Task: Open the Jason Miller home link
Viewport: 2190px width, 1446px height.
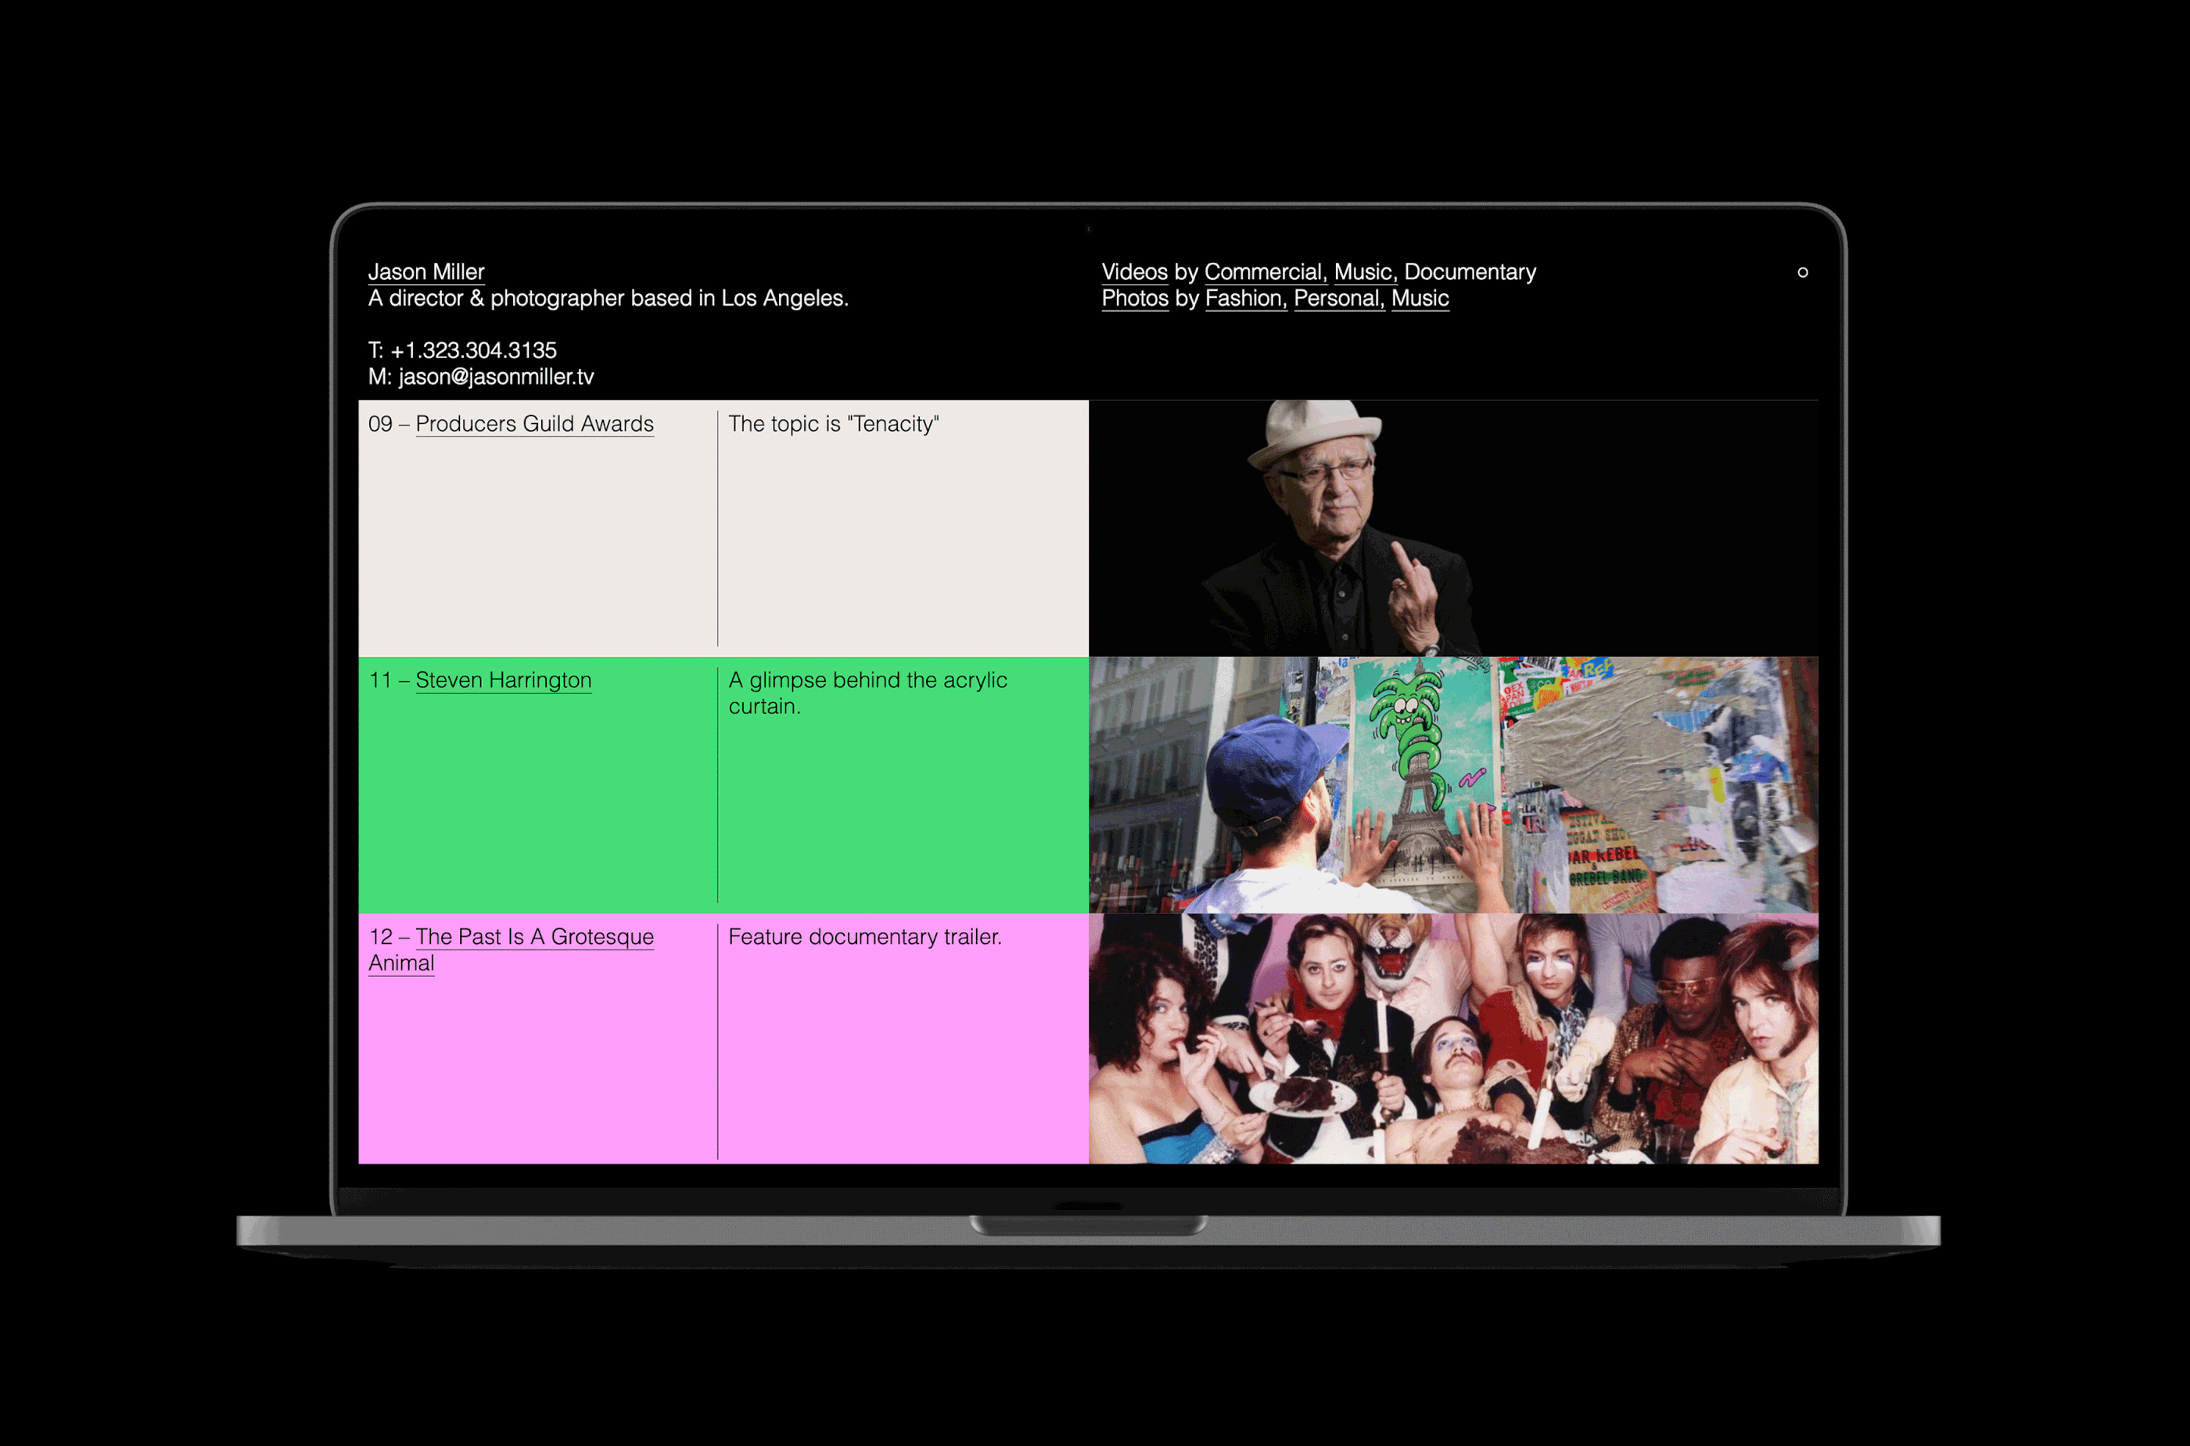Action: [426, 272]
